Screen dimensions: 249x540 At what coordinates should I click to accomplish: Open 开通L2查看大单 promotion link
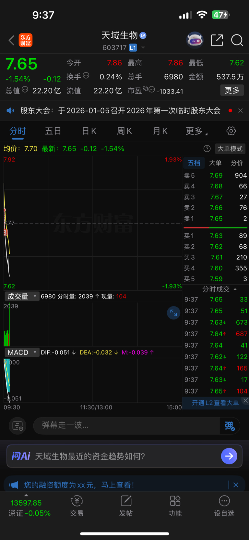(x=215, y=403)
